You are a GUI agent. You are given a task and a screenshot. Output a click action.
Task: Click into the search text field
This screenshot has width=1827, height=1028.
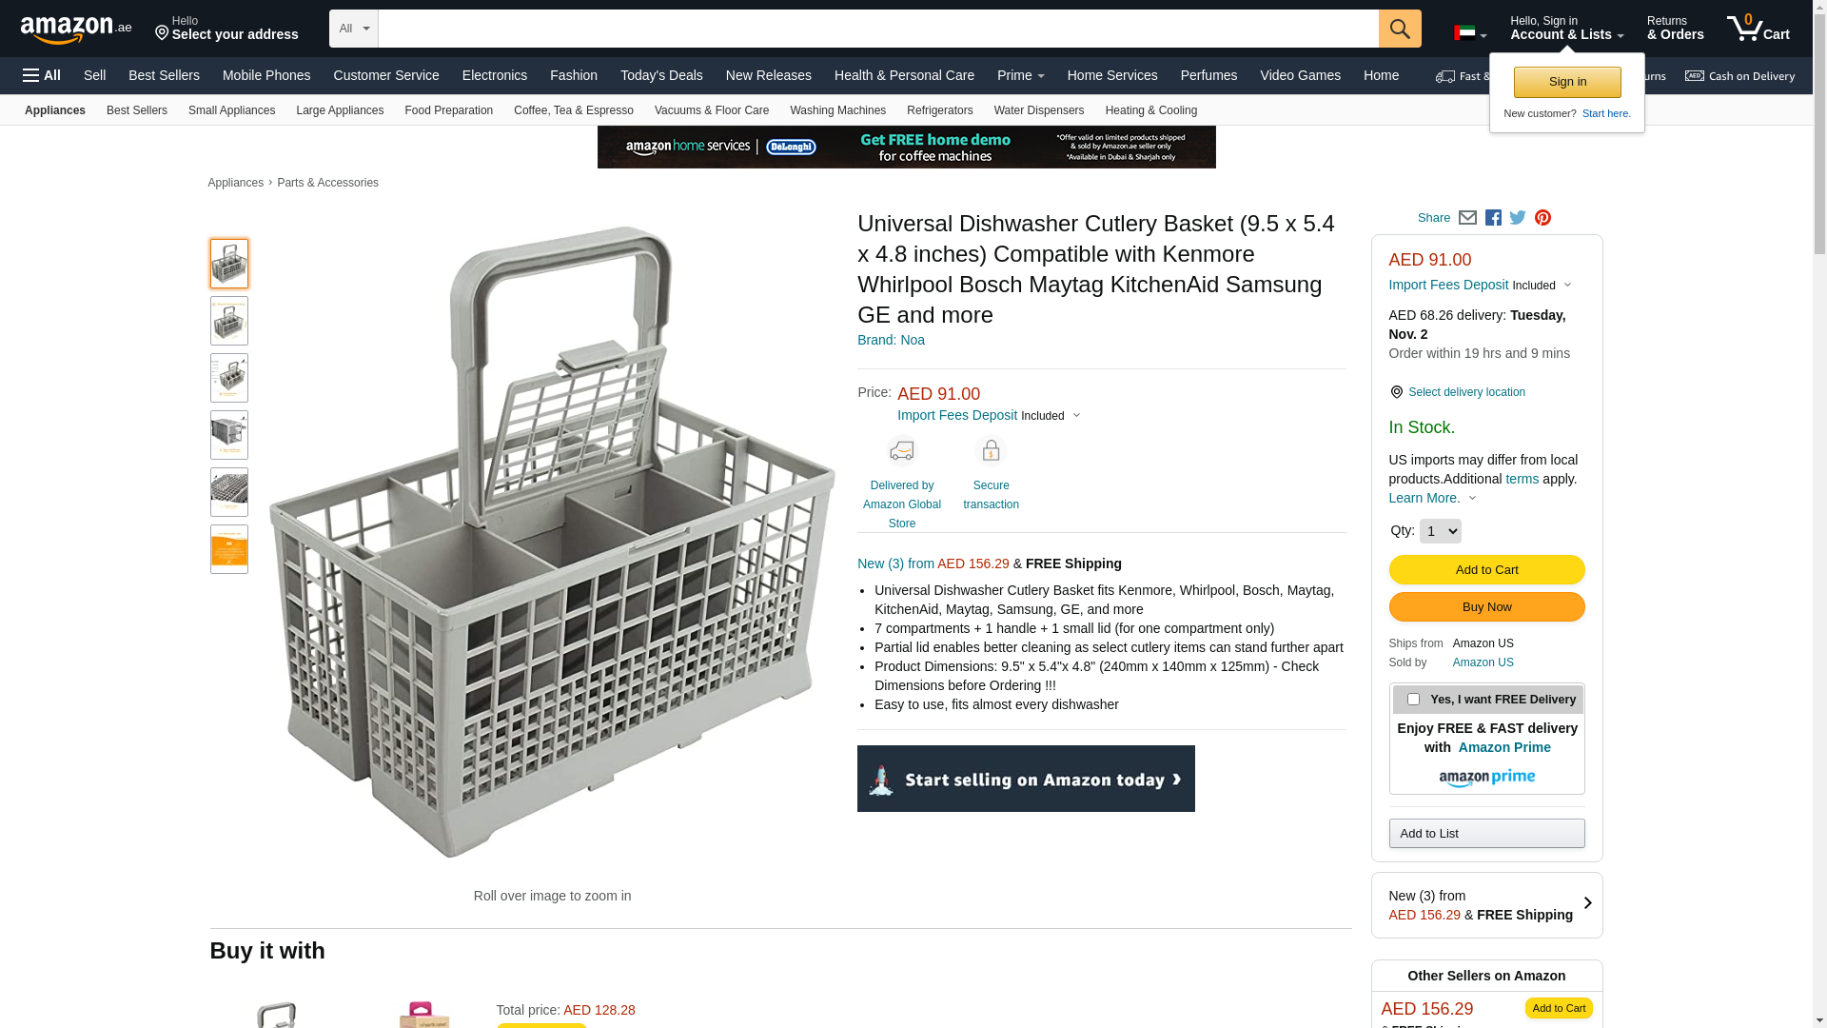[877, 29]
